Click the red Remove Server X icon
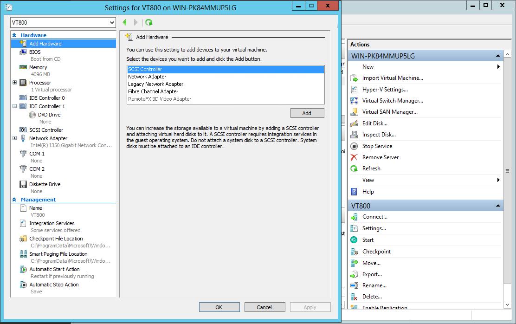The image size is (516, 324). click(x=354, y=157)
